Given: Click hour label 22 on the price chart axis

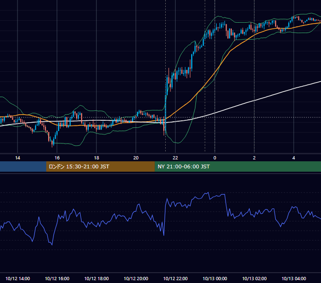Looking at the screenshot, I should pos(175,158).
